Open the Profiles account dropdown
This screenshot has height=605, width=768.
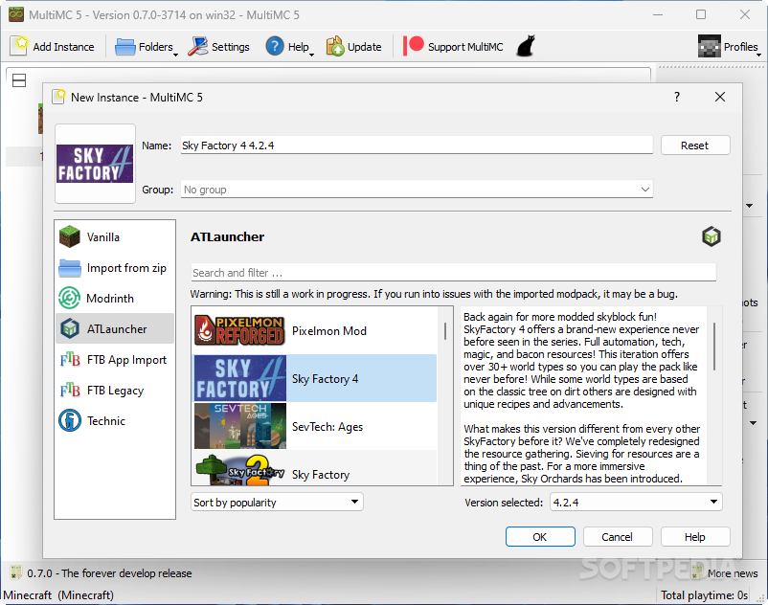tap(729, 47)
